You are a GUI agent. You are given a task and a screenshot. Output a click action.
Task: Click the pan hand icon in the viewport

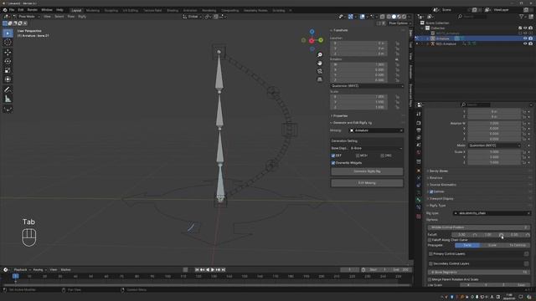tap(320, 64)
